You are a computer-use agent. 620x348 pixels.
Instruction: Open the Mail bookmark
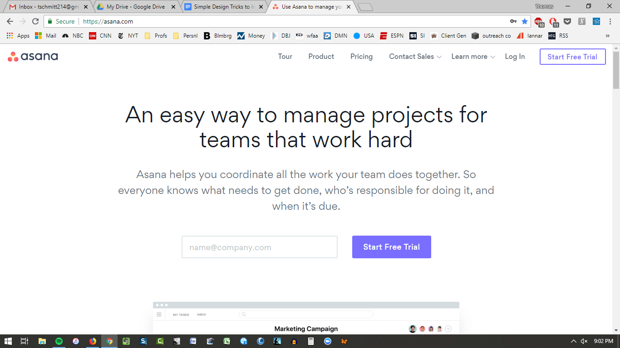[46, 36]
